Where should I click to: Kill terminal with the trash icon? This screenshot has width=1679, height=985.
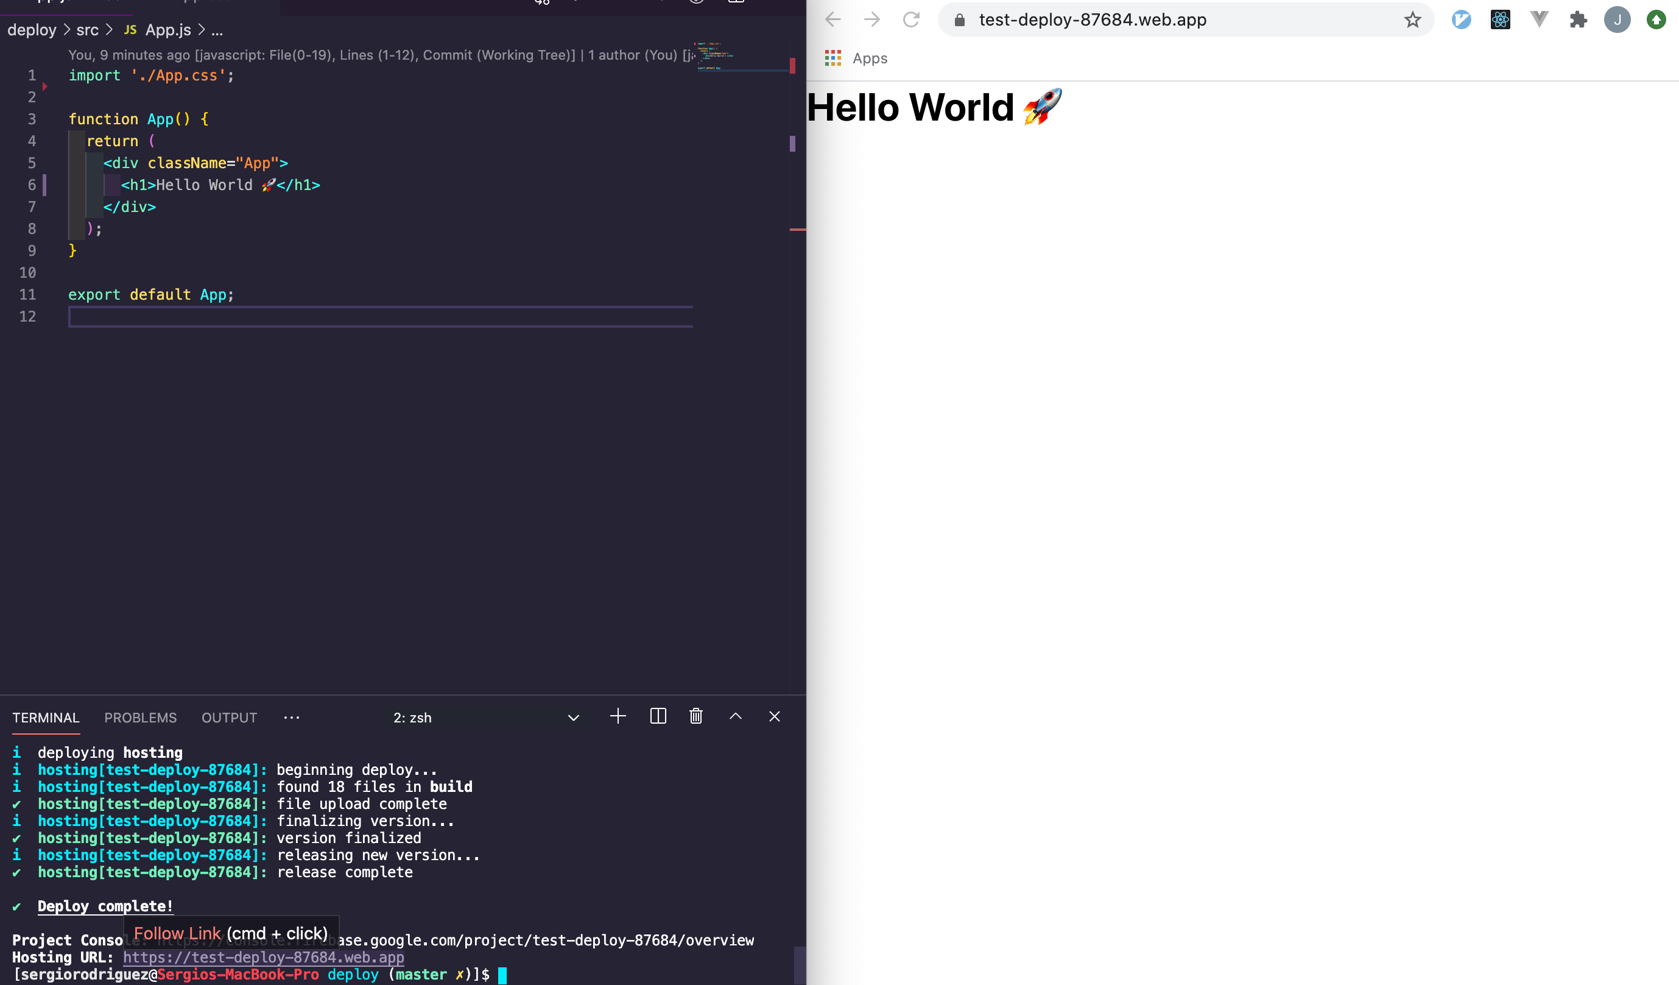(695, 716)
